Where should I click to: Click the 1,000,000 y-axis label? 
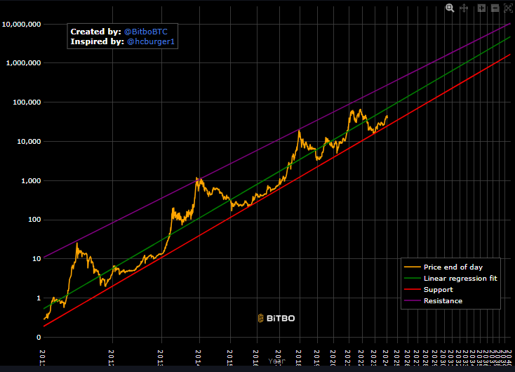coord(23,63)
